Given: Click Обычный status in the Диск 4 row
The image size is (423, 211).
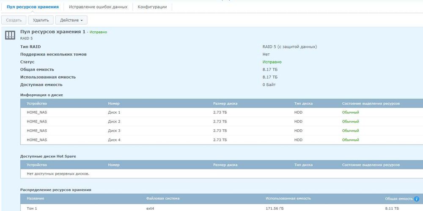Looking at the screenshot, I should point(350,140).
